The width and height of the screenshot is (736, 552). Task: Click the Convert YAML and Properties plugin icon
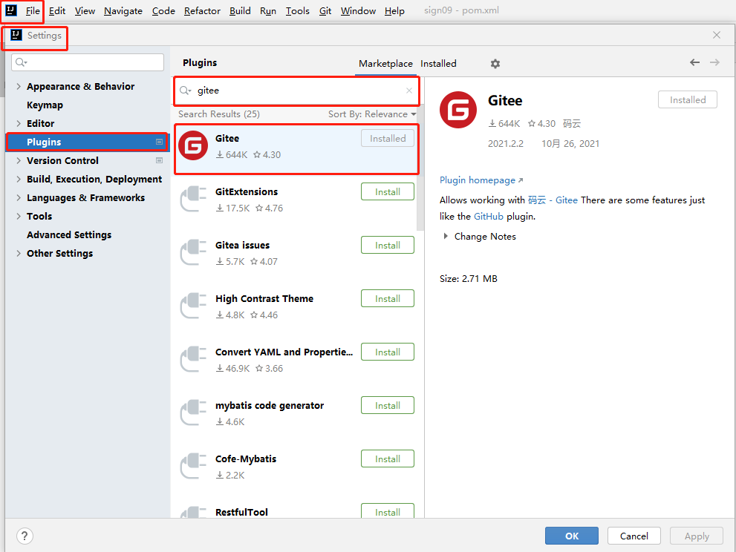[193, 359]
